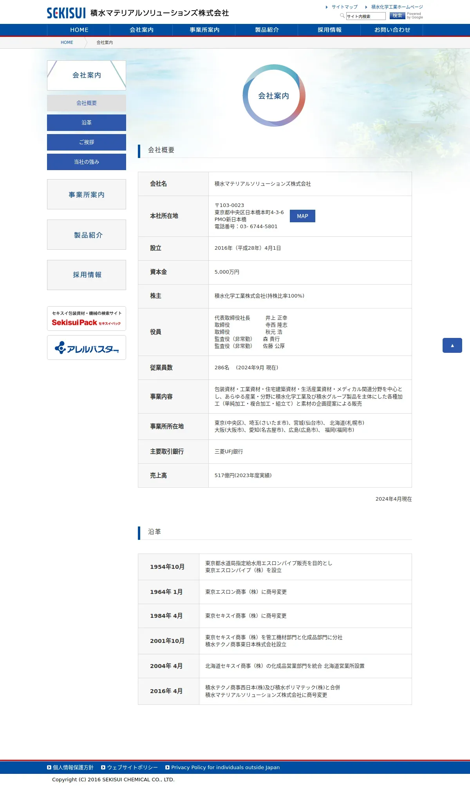
Task: Click the 1984年 4月 history row
Action: point(275,616)
